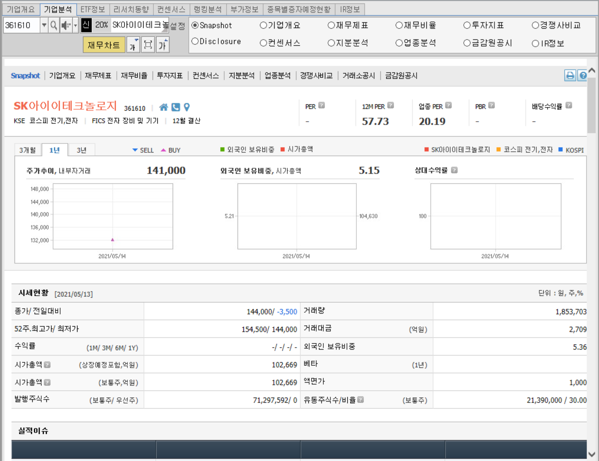This screenshot has width=599, height=461.
Task: Click the orange 코스피 전기,전자 legend swatch
Action: click(499, 149)
